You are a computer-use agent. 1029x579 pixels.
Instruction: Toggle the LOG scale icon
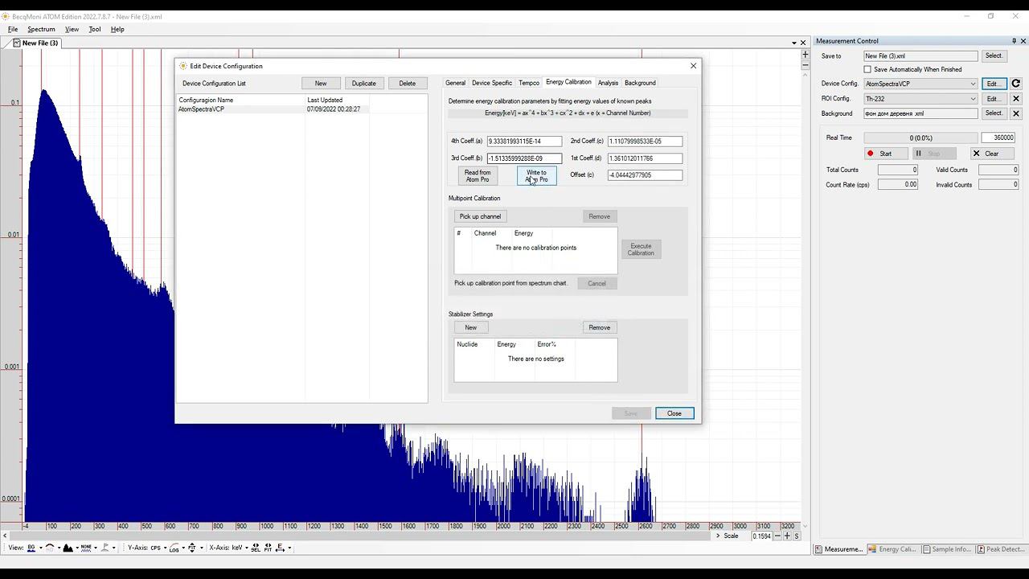pos(174,548)
